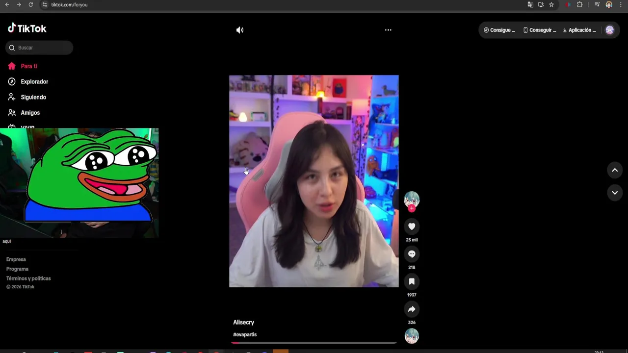Open comments via the speech bubble icon
628x353 pixels.
tap(412, 254)
